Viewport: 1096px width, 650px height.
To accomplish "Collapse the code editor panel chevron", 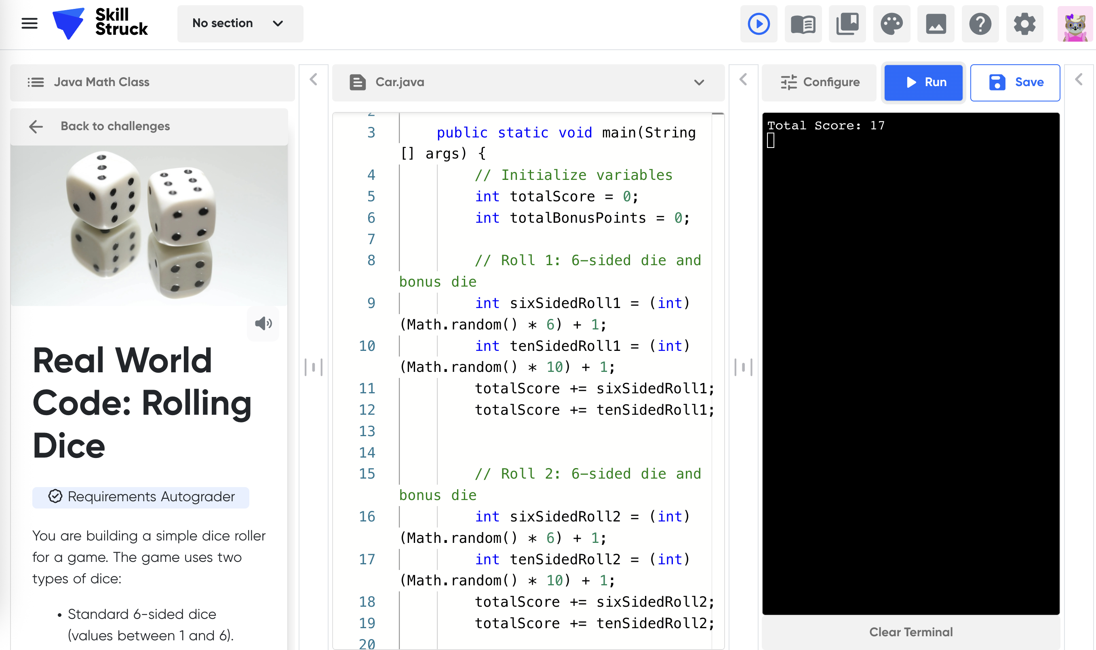I will [743, 80].
